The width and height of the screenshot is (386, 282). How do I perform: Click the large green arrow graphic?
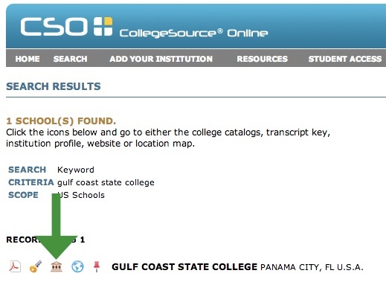(56, 226)
